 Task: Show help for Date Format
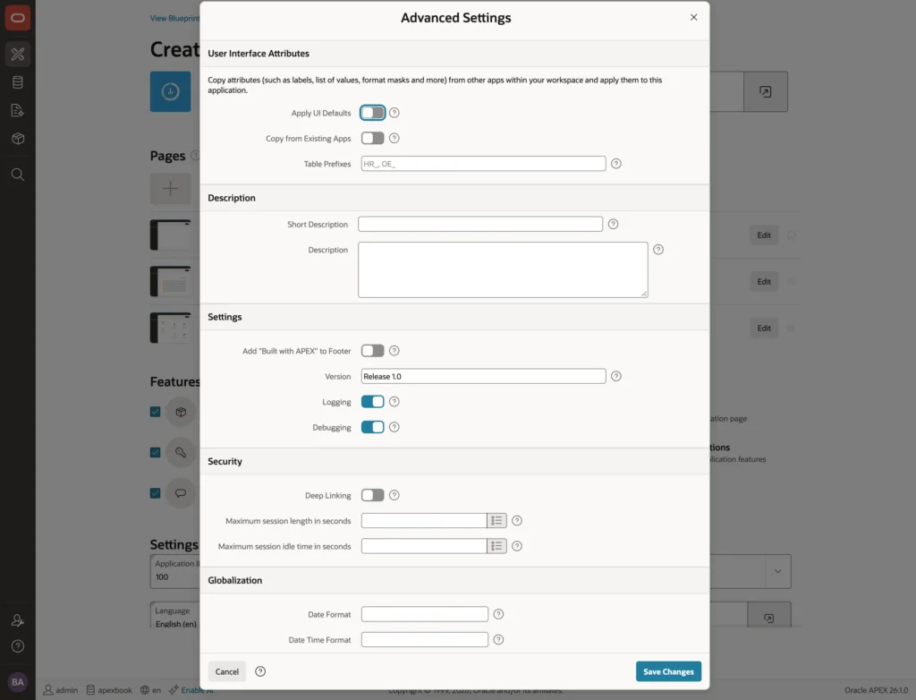click(x=498, y=614)
